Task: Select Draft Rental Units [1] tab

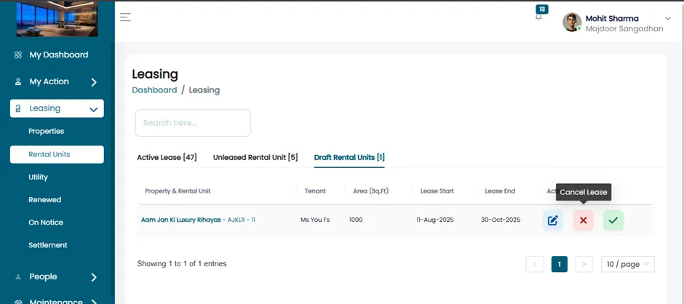Action: coord(349,157)
